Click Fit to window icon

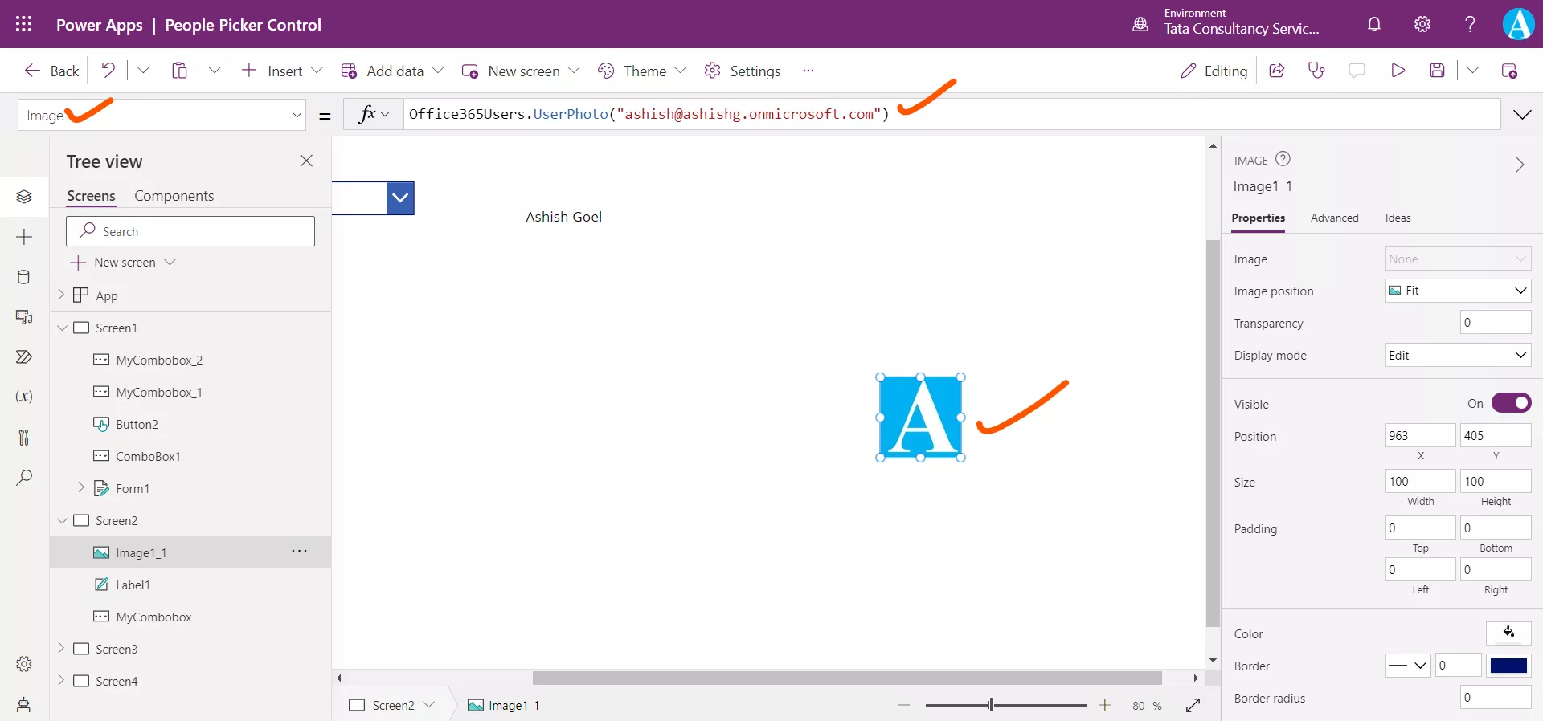[1193, 705]
